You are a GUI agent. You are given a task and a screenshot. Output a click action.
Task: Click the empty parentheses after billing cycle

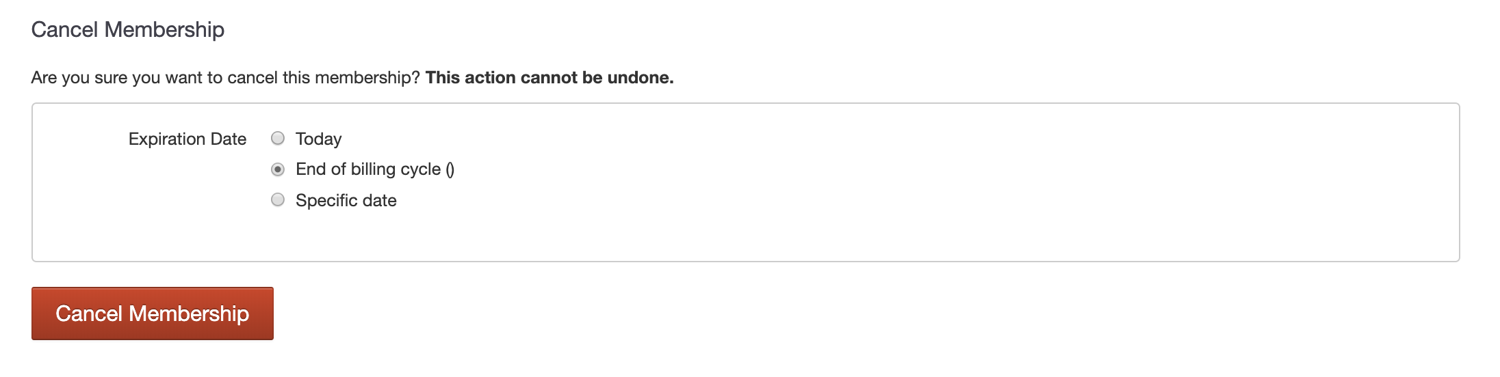(450, 169)
